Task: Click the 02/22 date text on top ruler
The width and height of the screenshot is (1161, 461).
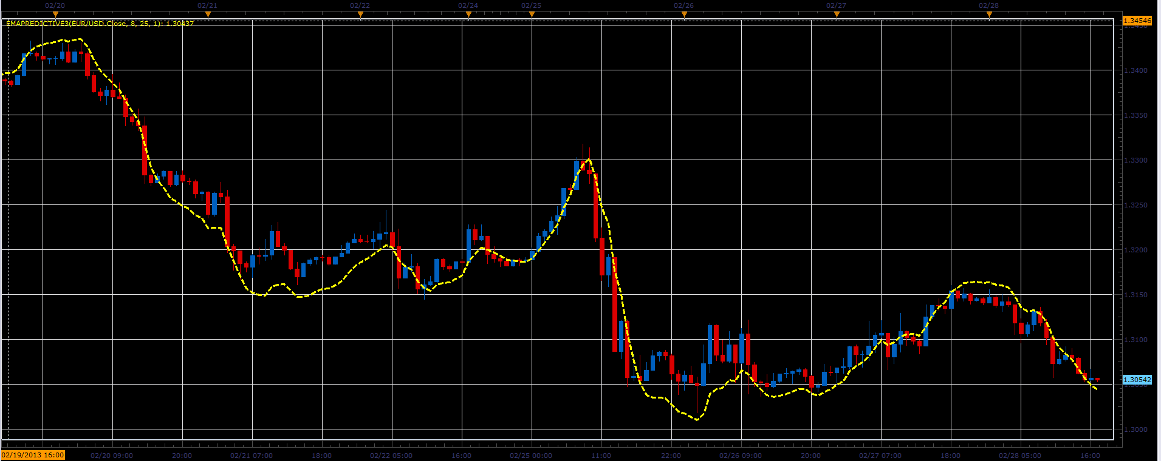Action: 360,5
